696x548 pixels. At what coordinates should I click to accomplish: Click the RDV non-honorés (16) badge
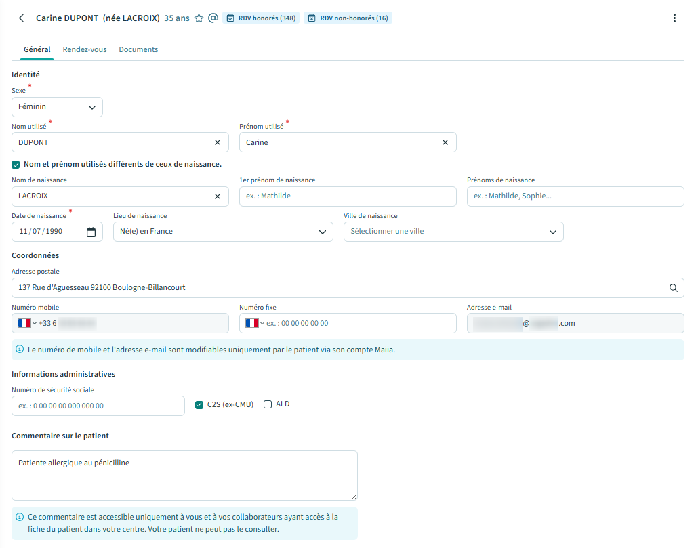[348, 18]
